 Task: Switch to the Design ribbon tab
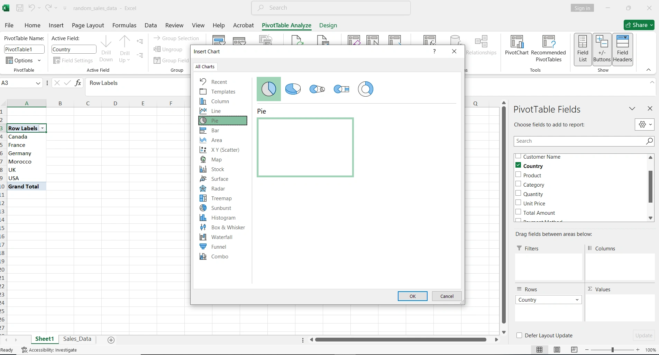[327, 26]
